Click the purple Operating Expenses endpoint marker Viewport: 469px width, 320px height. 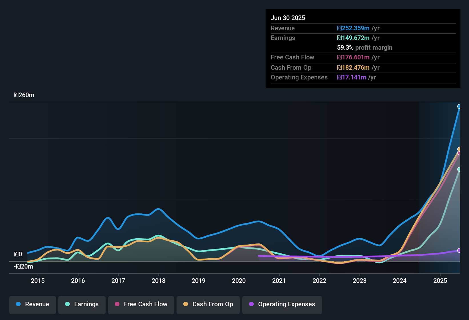click(x=459, y=250)
